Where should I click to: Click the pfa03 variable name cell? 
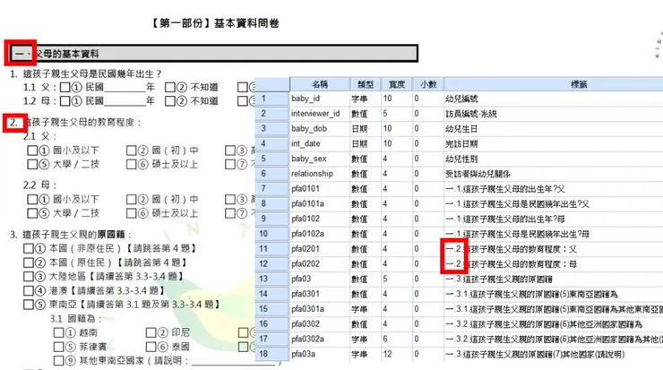pos(320,279)
